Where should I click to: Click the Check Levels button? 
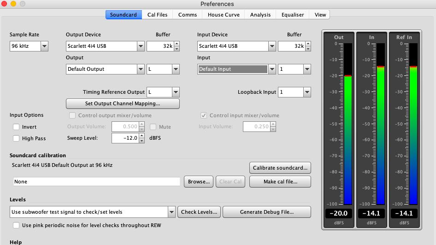coord(199,212)
